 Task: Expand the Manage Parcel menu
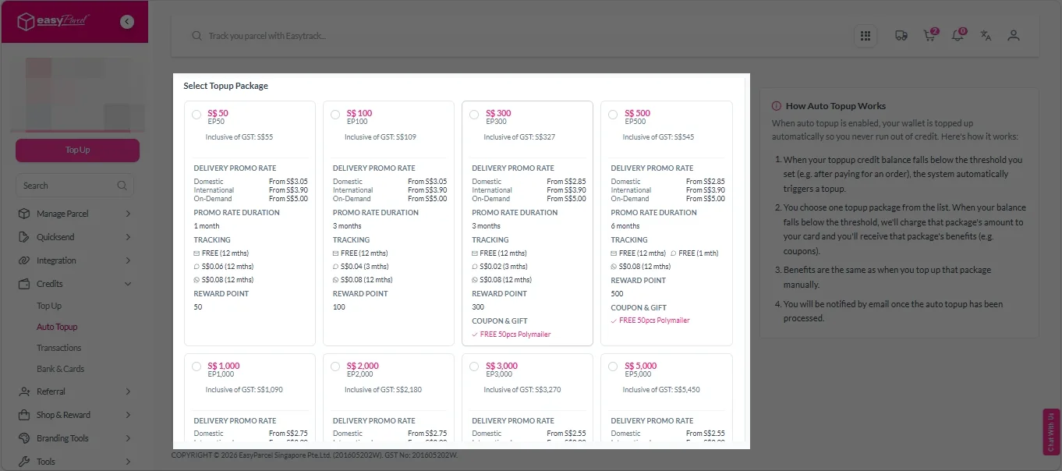coord(74,214)
